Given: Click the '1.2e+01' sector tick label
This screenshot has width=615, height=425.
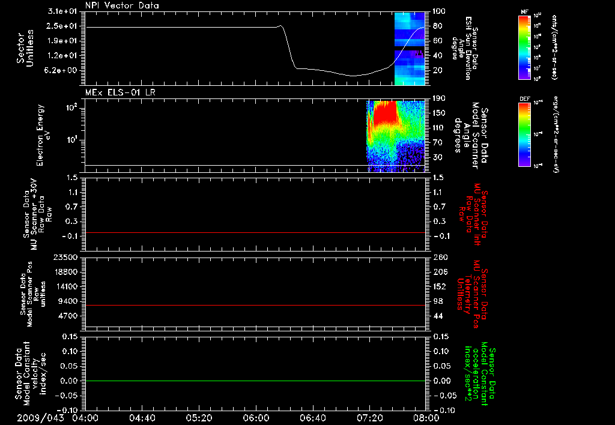Looking at the screenshot, I should coord(62,56).
